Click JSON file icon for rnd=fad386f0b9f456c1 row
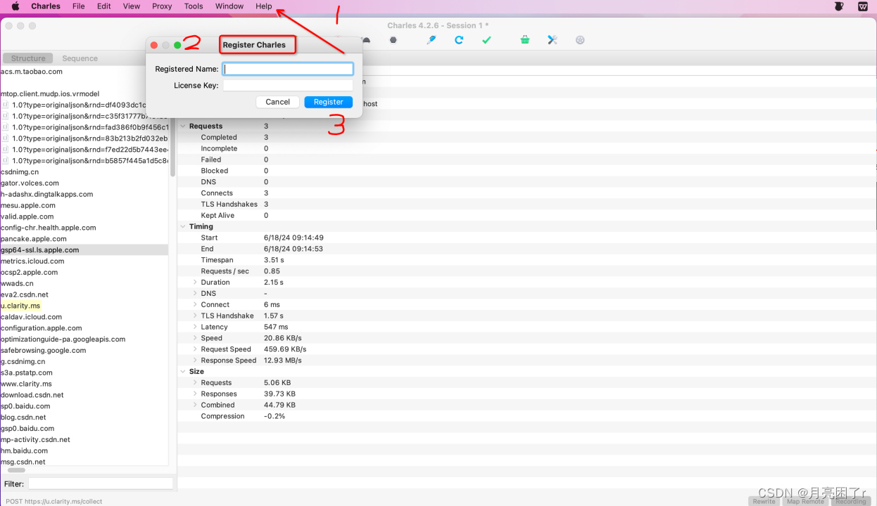The width and height of the screenshot is (877, 506). click(6, 127)
